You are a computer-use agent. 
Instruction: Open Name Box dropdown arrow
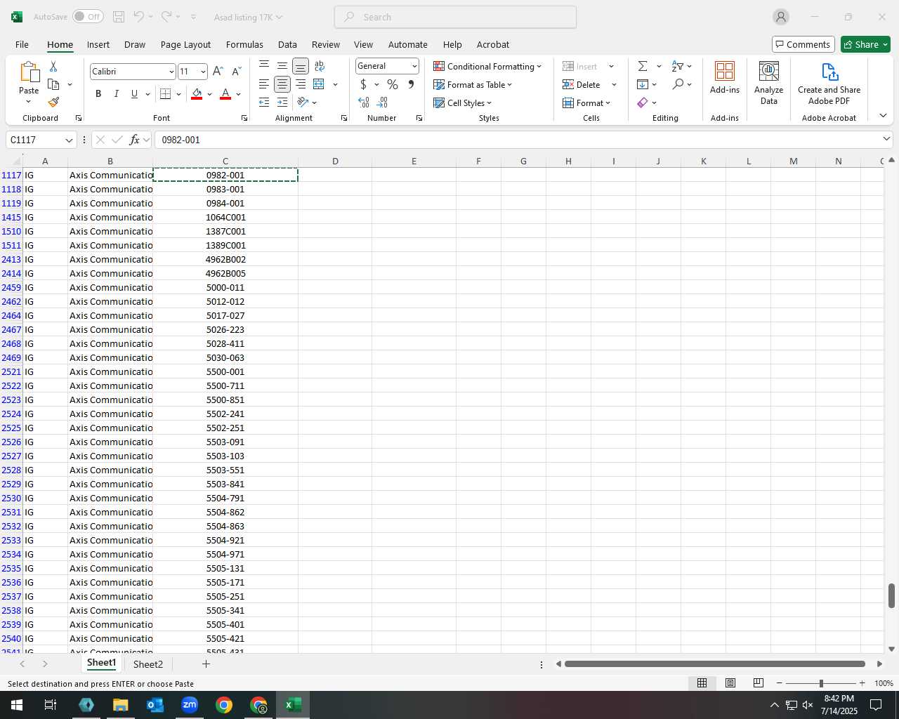point(69,140)
